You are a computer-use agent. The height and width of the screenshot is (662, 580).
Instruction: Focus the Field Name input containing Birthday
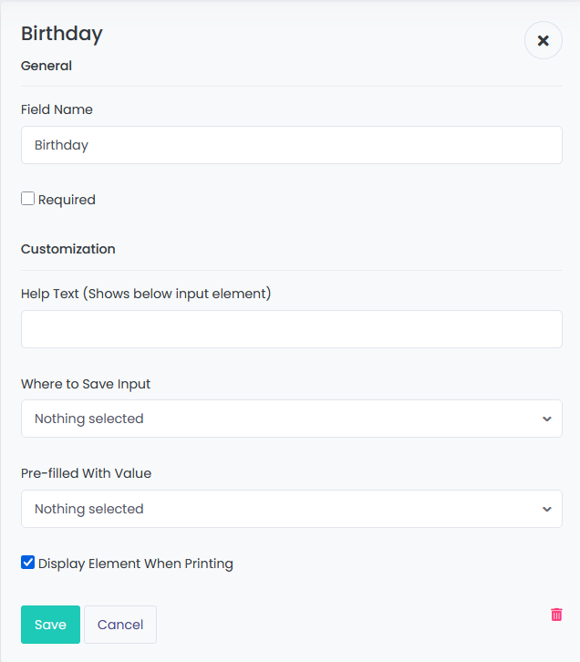tap(292, 145)
